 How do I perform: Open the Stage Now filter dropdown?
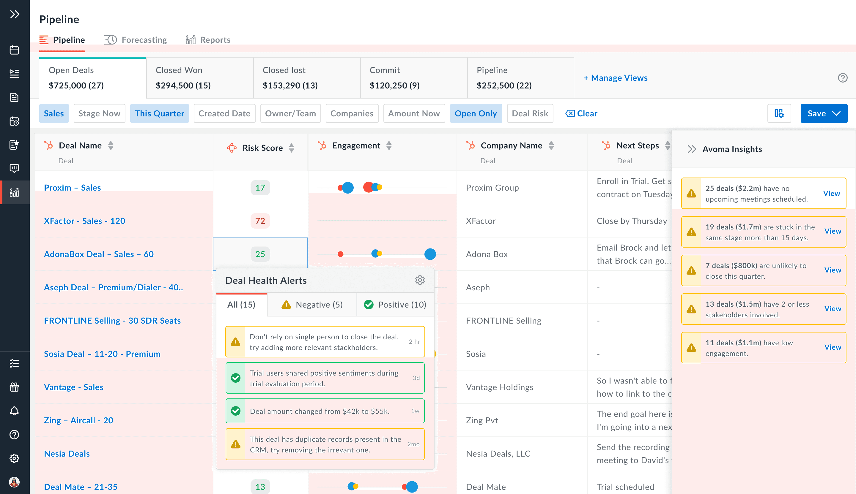point(99,113)
